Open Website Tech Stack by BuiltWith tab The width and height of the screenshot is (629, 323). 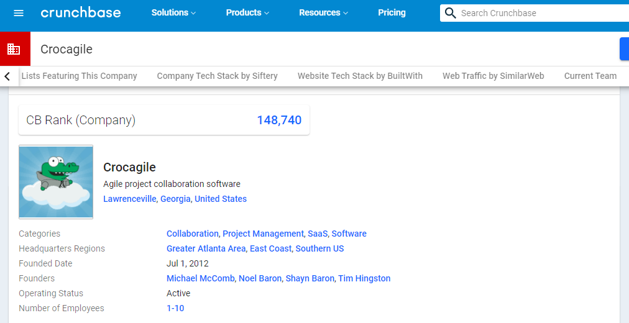point(360,76)
